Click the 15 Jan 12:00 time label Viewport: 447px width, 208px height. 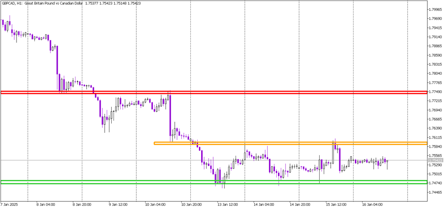click(x=337, y=204)
